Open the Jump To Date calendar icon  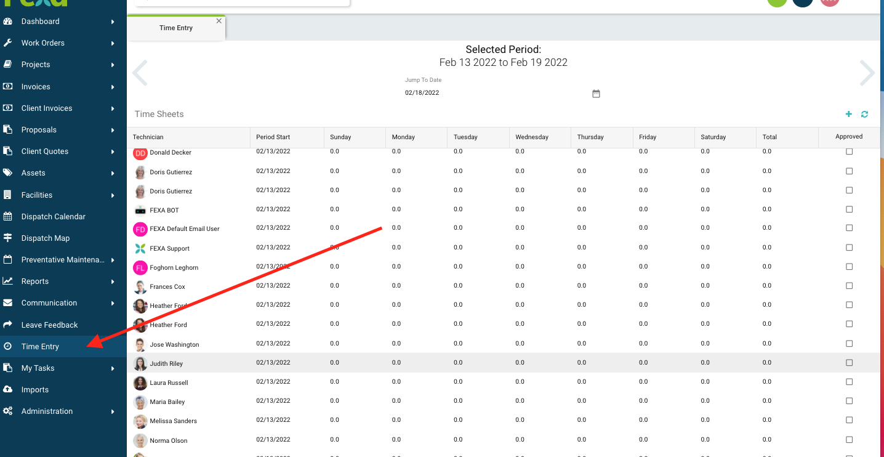point(596,94)
